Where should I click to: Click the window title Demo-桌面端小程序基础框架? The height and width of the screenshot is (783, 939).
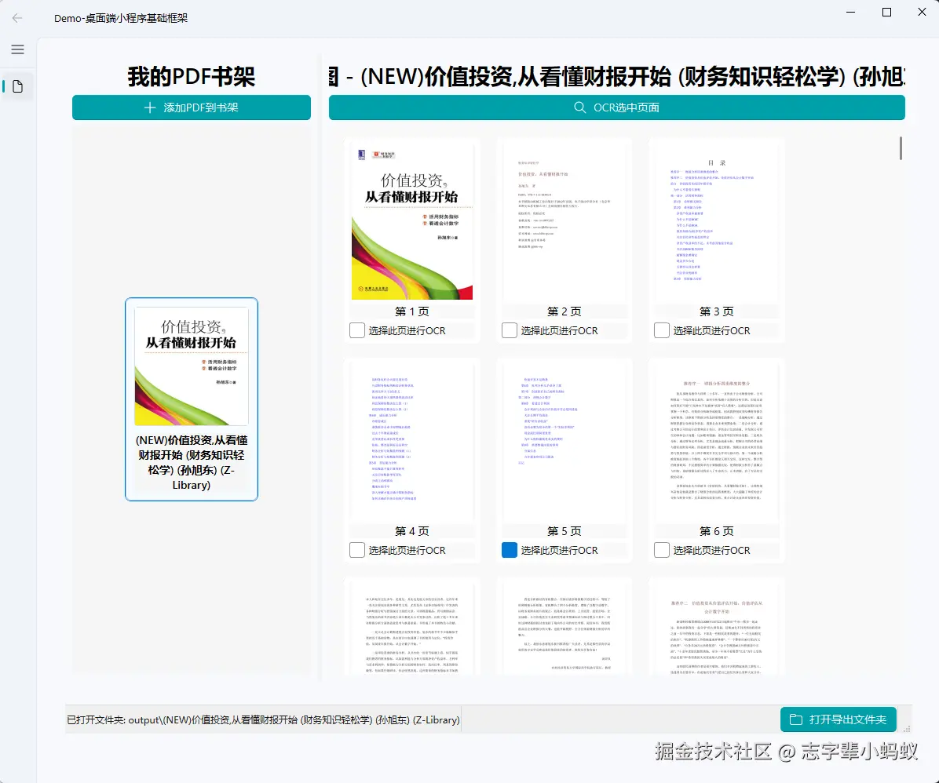121,18
